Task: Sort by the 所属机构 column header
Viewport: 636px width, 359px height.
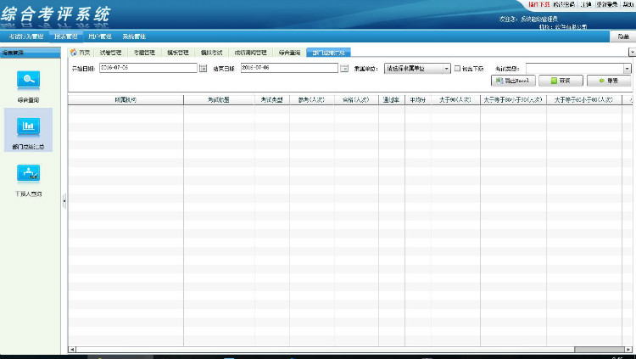Action: pyautogui.click(x=126, y=100)
